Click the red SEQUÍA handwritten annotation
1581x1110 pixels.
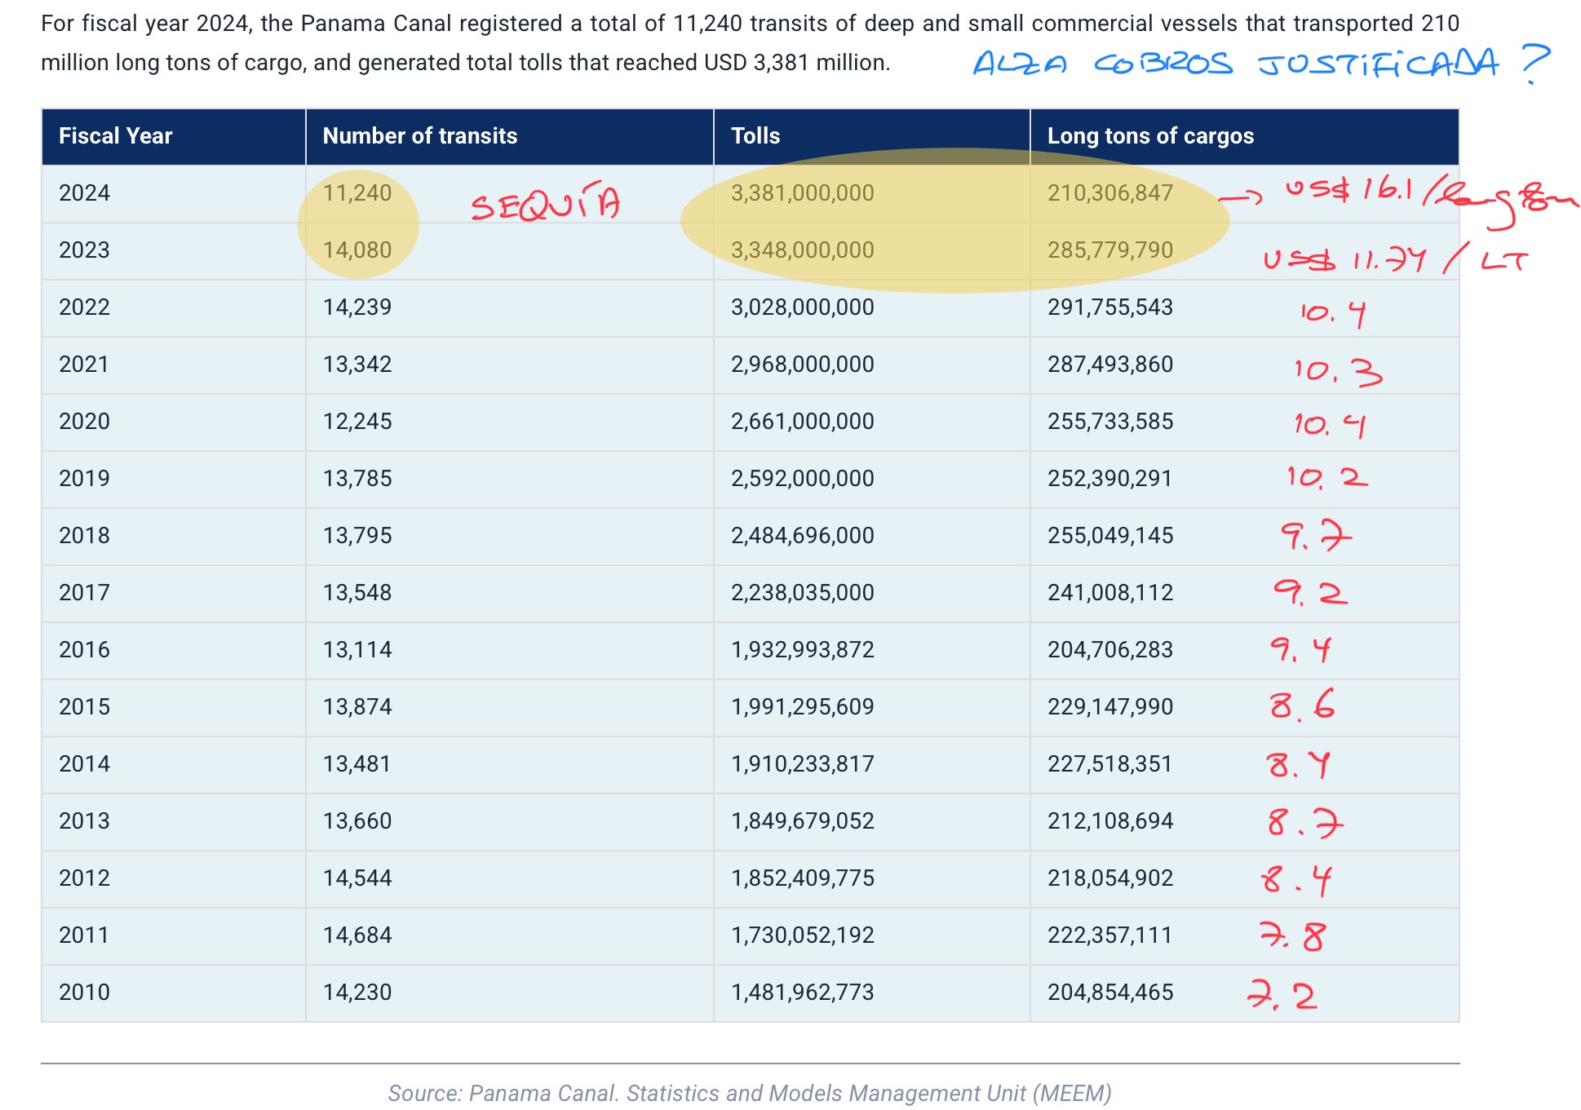tap(545, 204)
